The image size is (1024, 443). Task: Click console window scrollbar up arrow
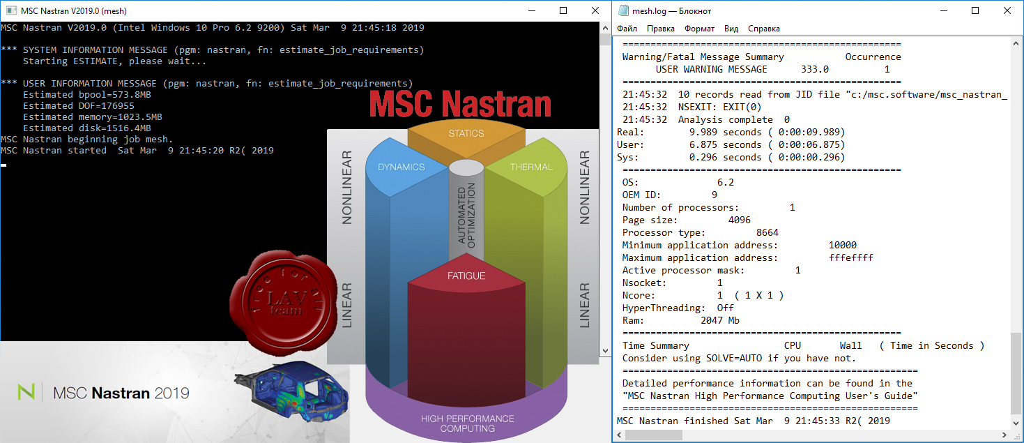point(605,27)
